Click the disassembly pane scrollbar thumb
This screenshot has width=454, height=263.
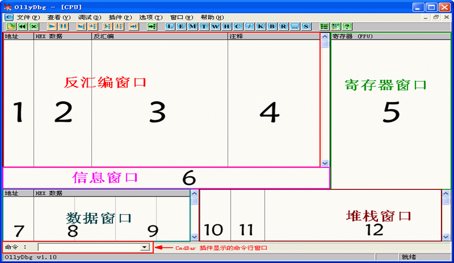coord(325,44)
